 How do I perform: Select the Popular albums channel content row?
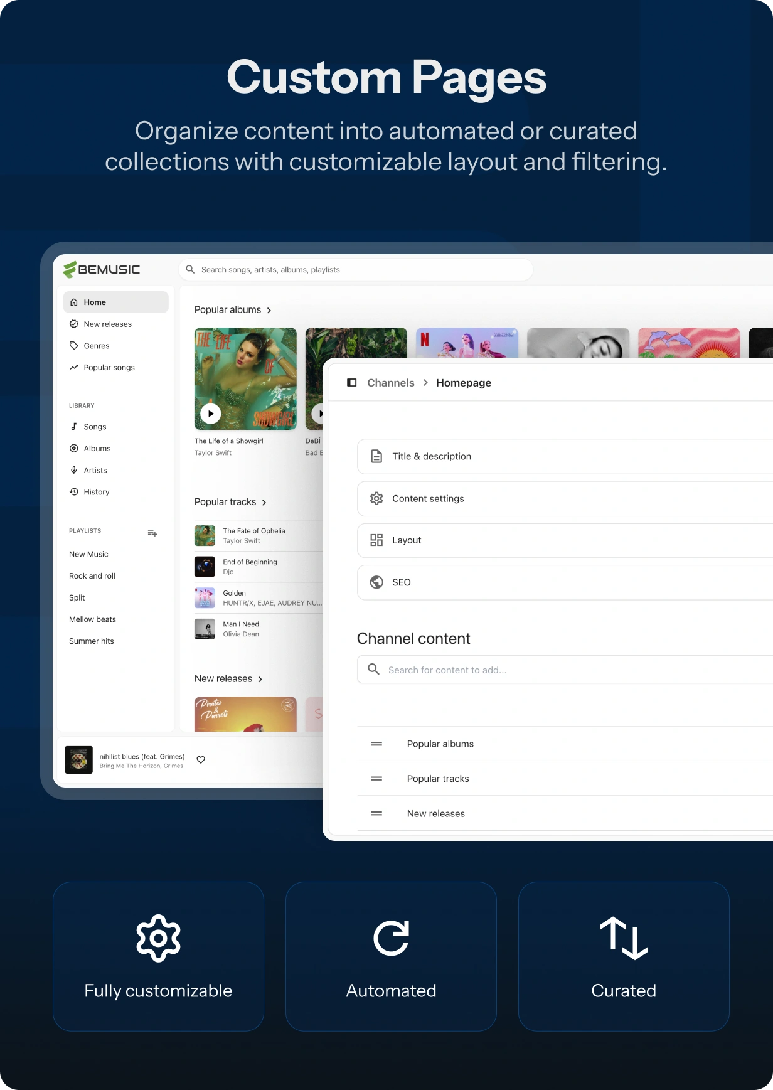pyautogui.click(x=565, y=744)
